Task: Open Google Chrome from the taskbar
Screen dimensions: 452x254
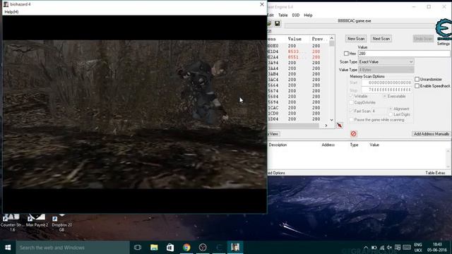Action: tap(186, 248)
